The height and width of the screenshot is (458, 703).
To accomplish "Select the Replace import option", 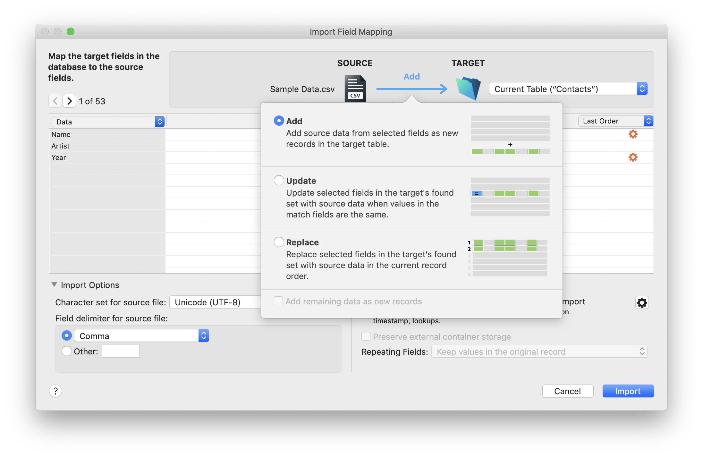I will pyautogui.click(x=279, y=242).
